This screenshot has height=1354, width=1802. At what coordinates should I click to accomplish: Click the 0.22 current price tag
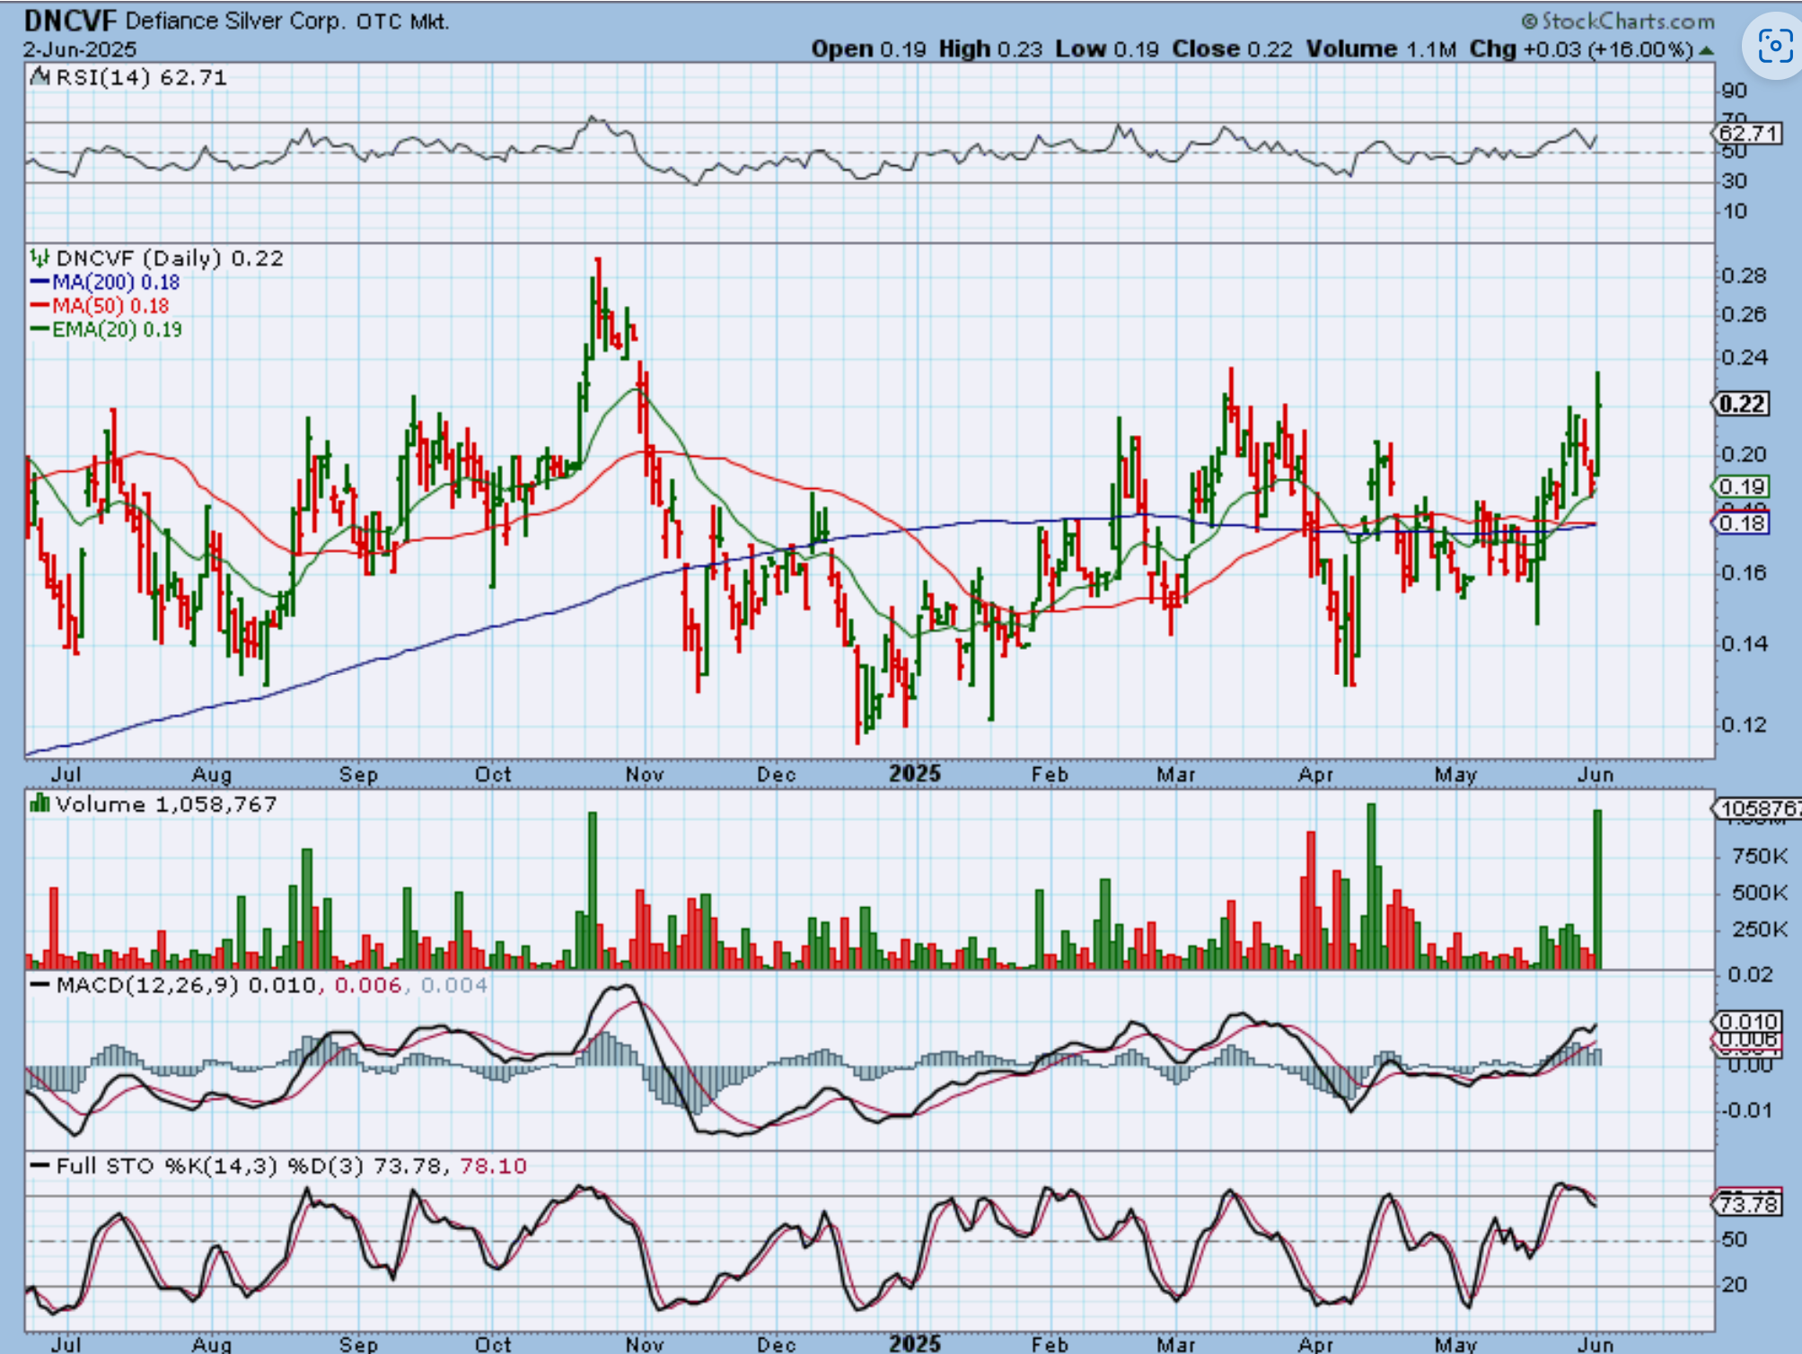pyautogui.click(x=1741, y=404)
